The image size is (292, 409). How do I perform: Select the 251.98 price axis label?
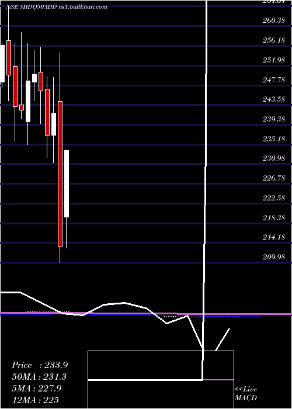pyautogui.click(x=274, y=60)
